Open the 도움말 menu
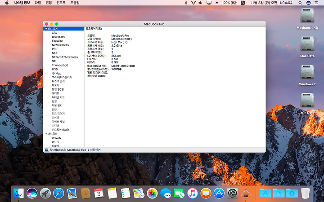The image size is (324, 202). [x=75, y=3]
